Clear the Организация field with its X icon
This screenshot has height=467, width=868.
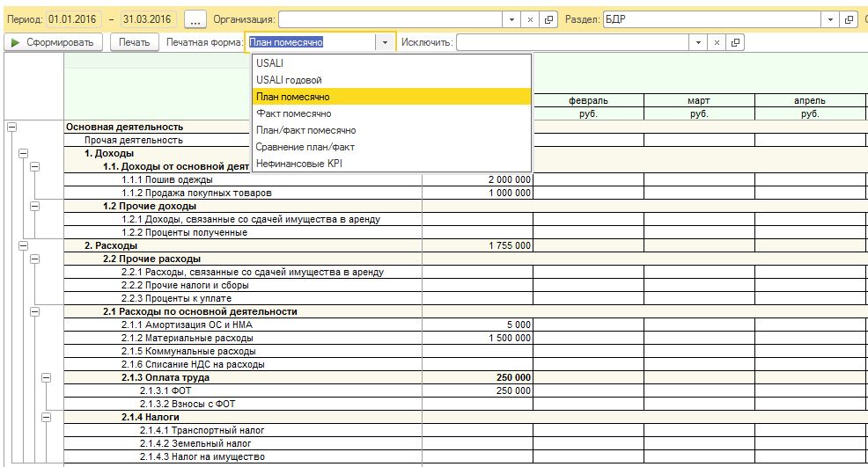(x=530, y=19)
